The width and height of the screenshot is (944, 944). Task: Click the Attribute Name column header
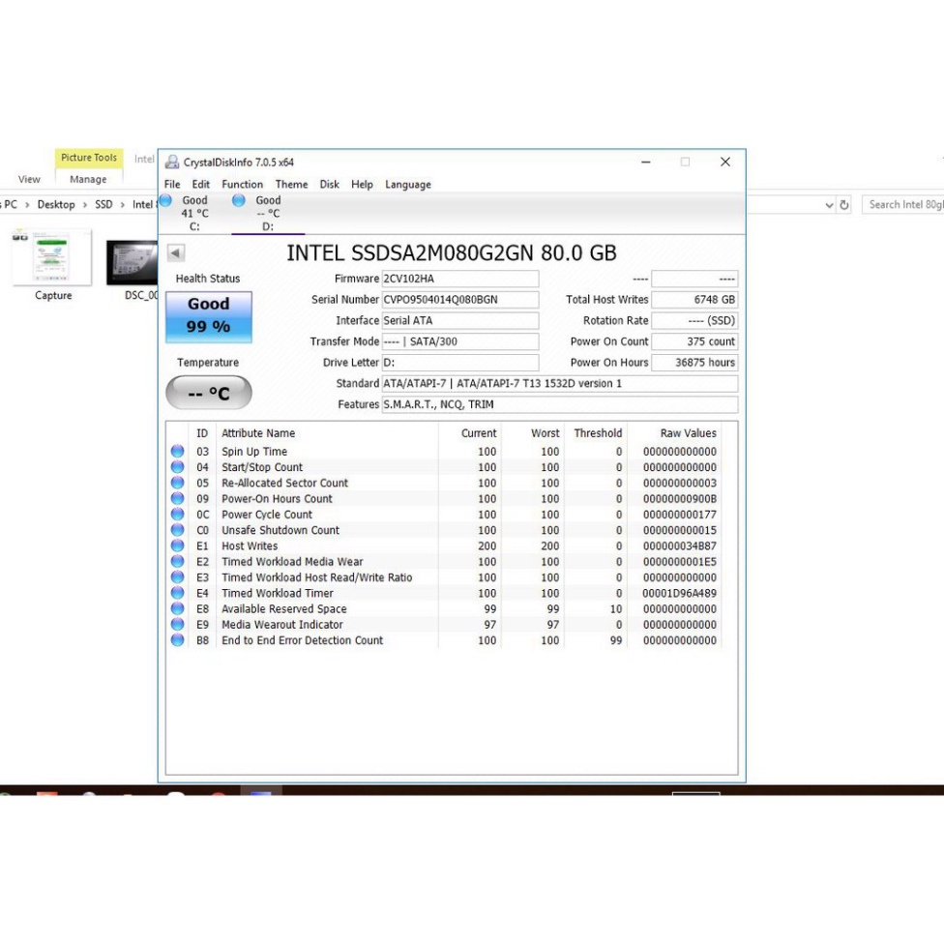click(x=258, y=433)
